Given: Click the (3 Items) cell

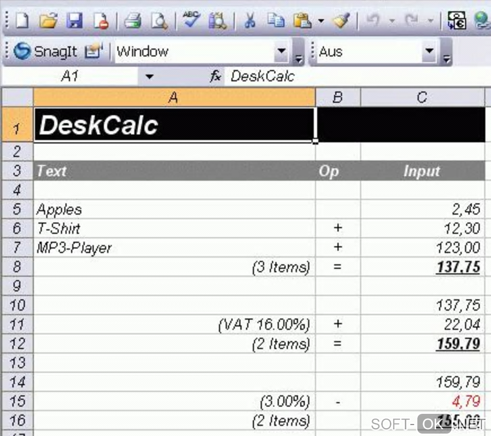Looking at the screenshot, I should [174, 267].
